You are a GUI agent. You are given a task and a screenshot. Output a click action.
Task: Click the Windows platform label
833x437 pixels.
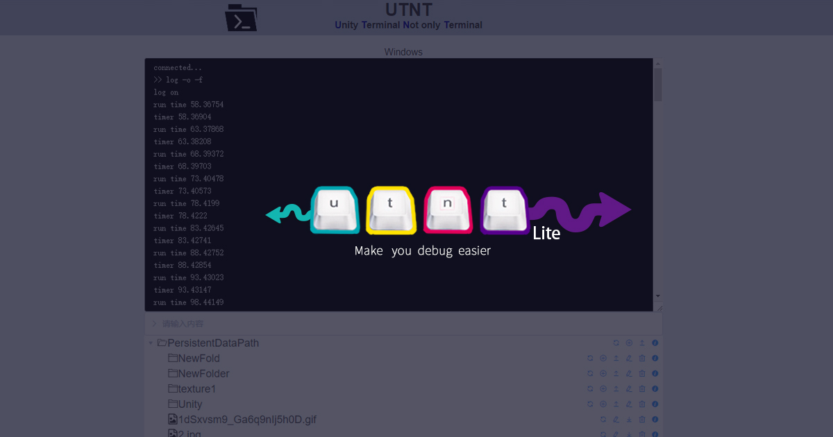(x=403, y=52)
